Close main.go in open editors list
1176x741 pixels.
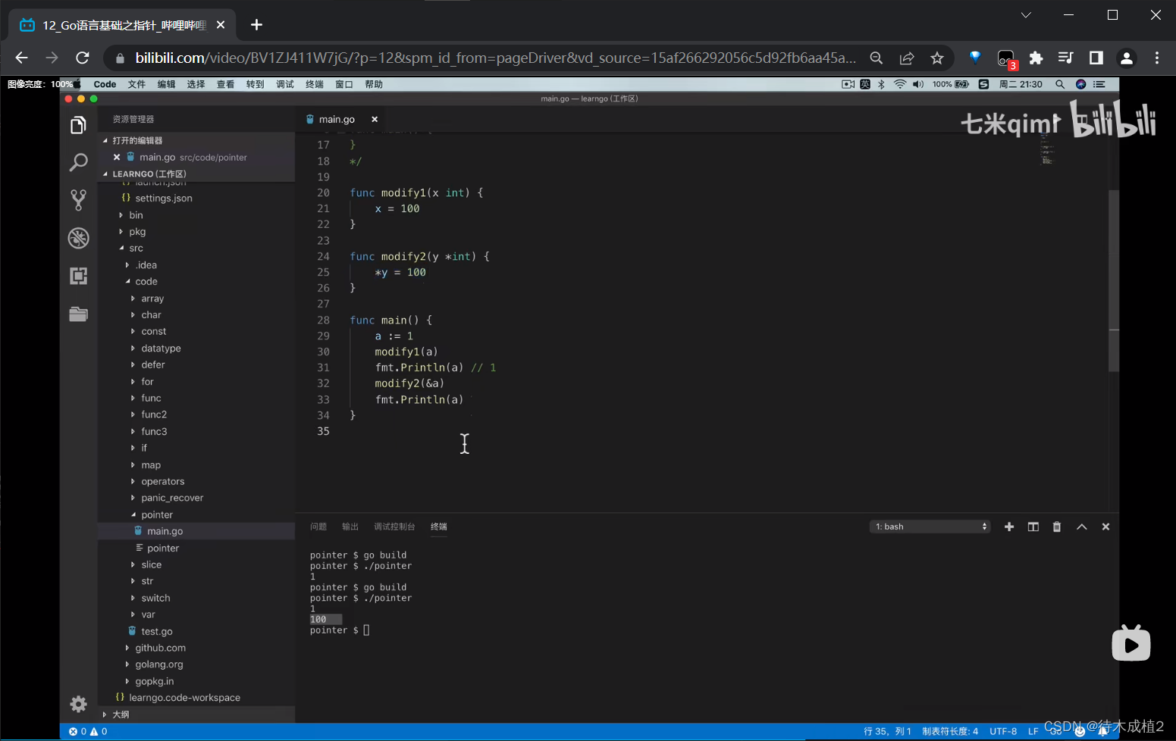click(117, 157)
